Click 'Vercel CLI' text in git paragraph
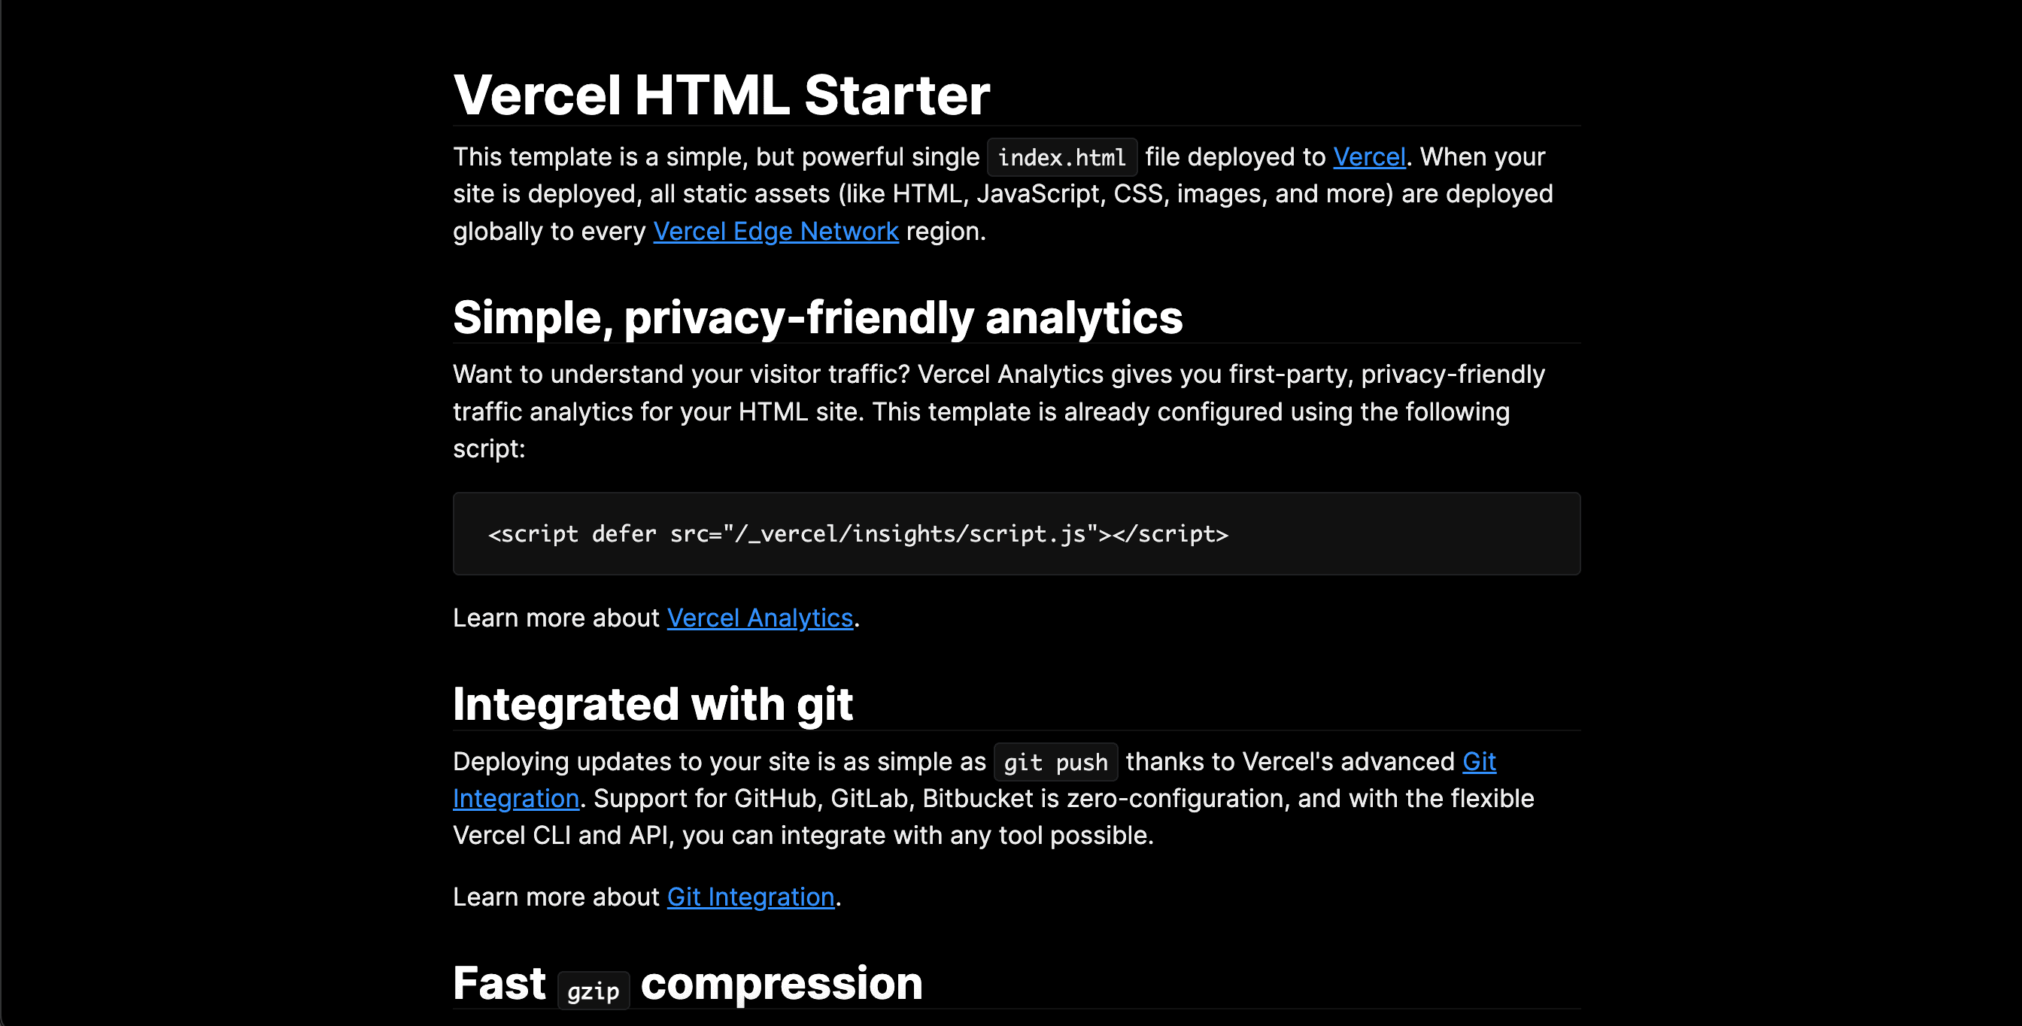 click(x=511, y=835)
